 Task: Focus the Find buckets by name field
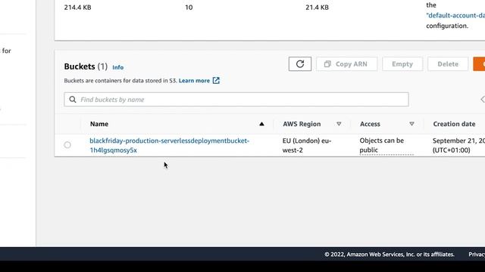coord(236,99)
